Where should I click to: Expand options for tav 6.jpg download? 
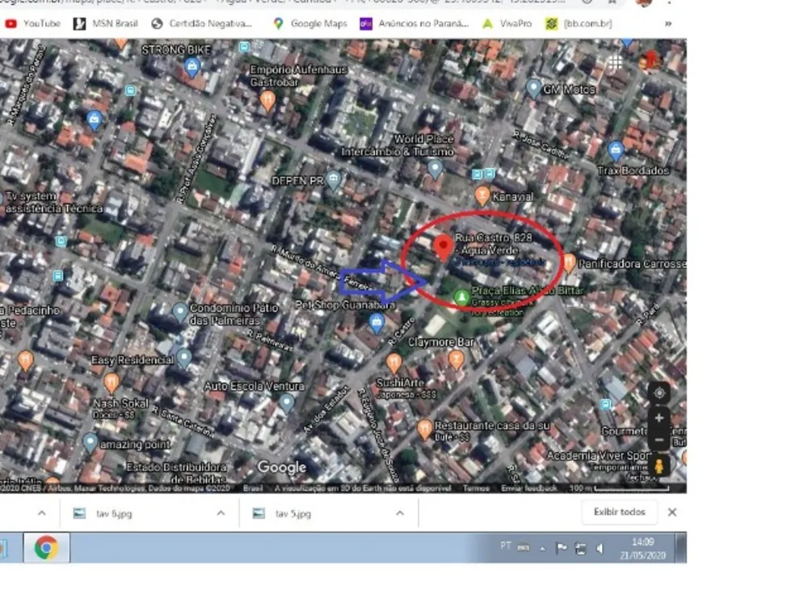pyautogui.click(x=221, y=513)
